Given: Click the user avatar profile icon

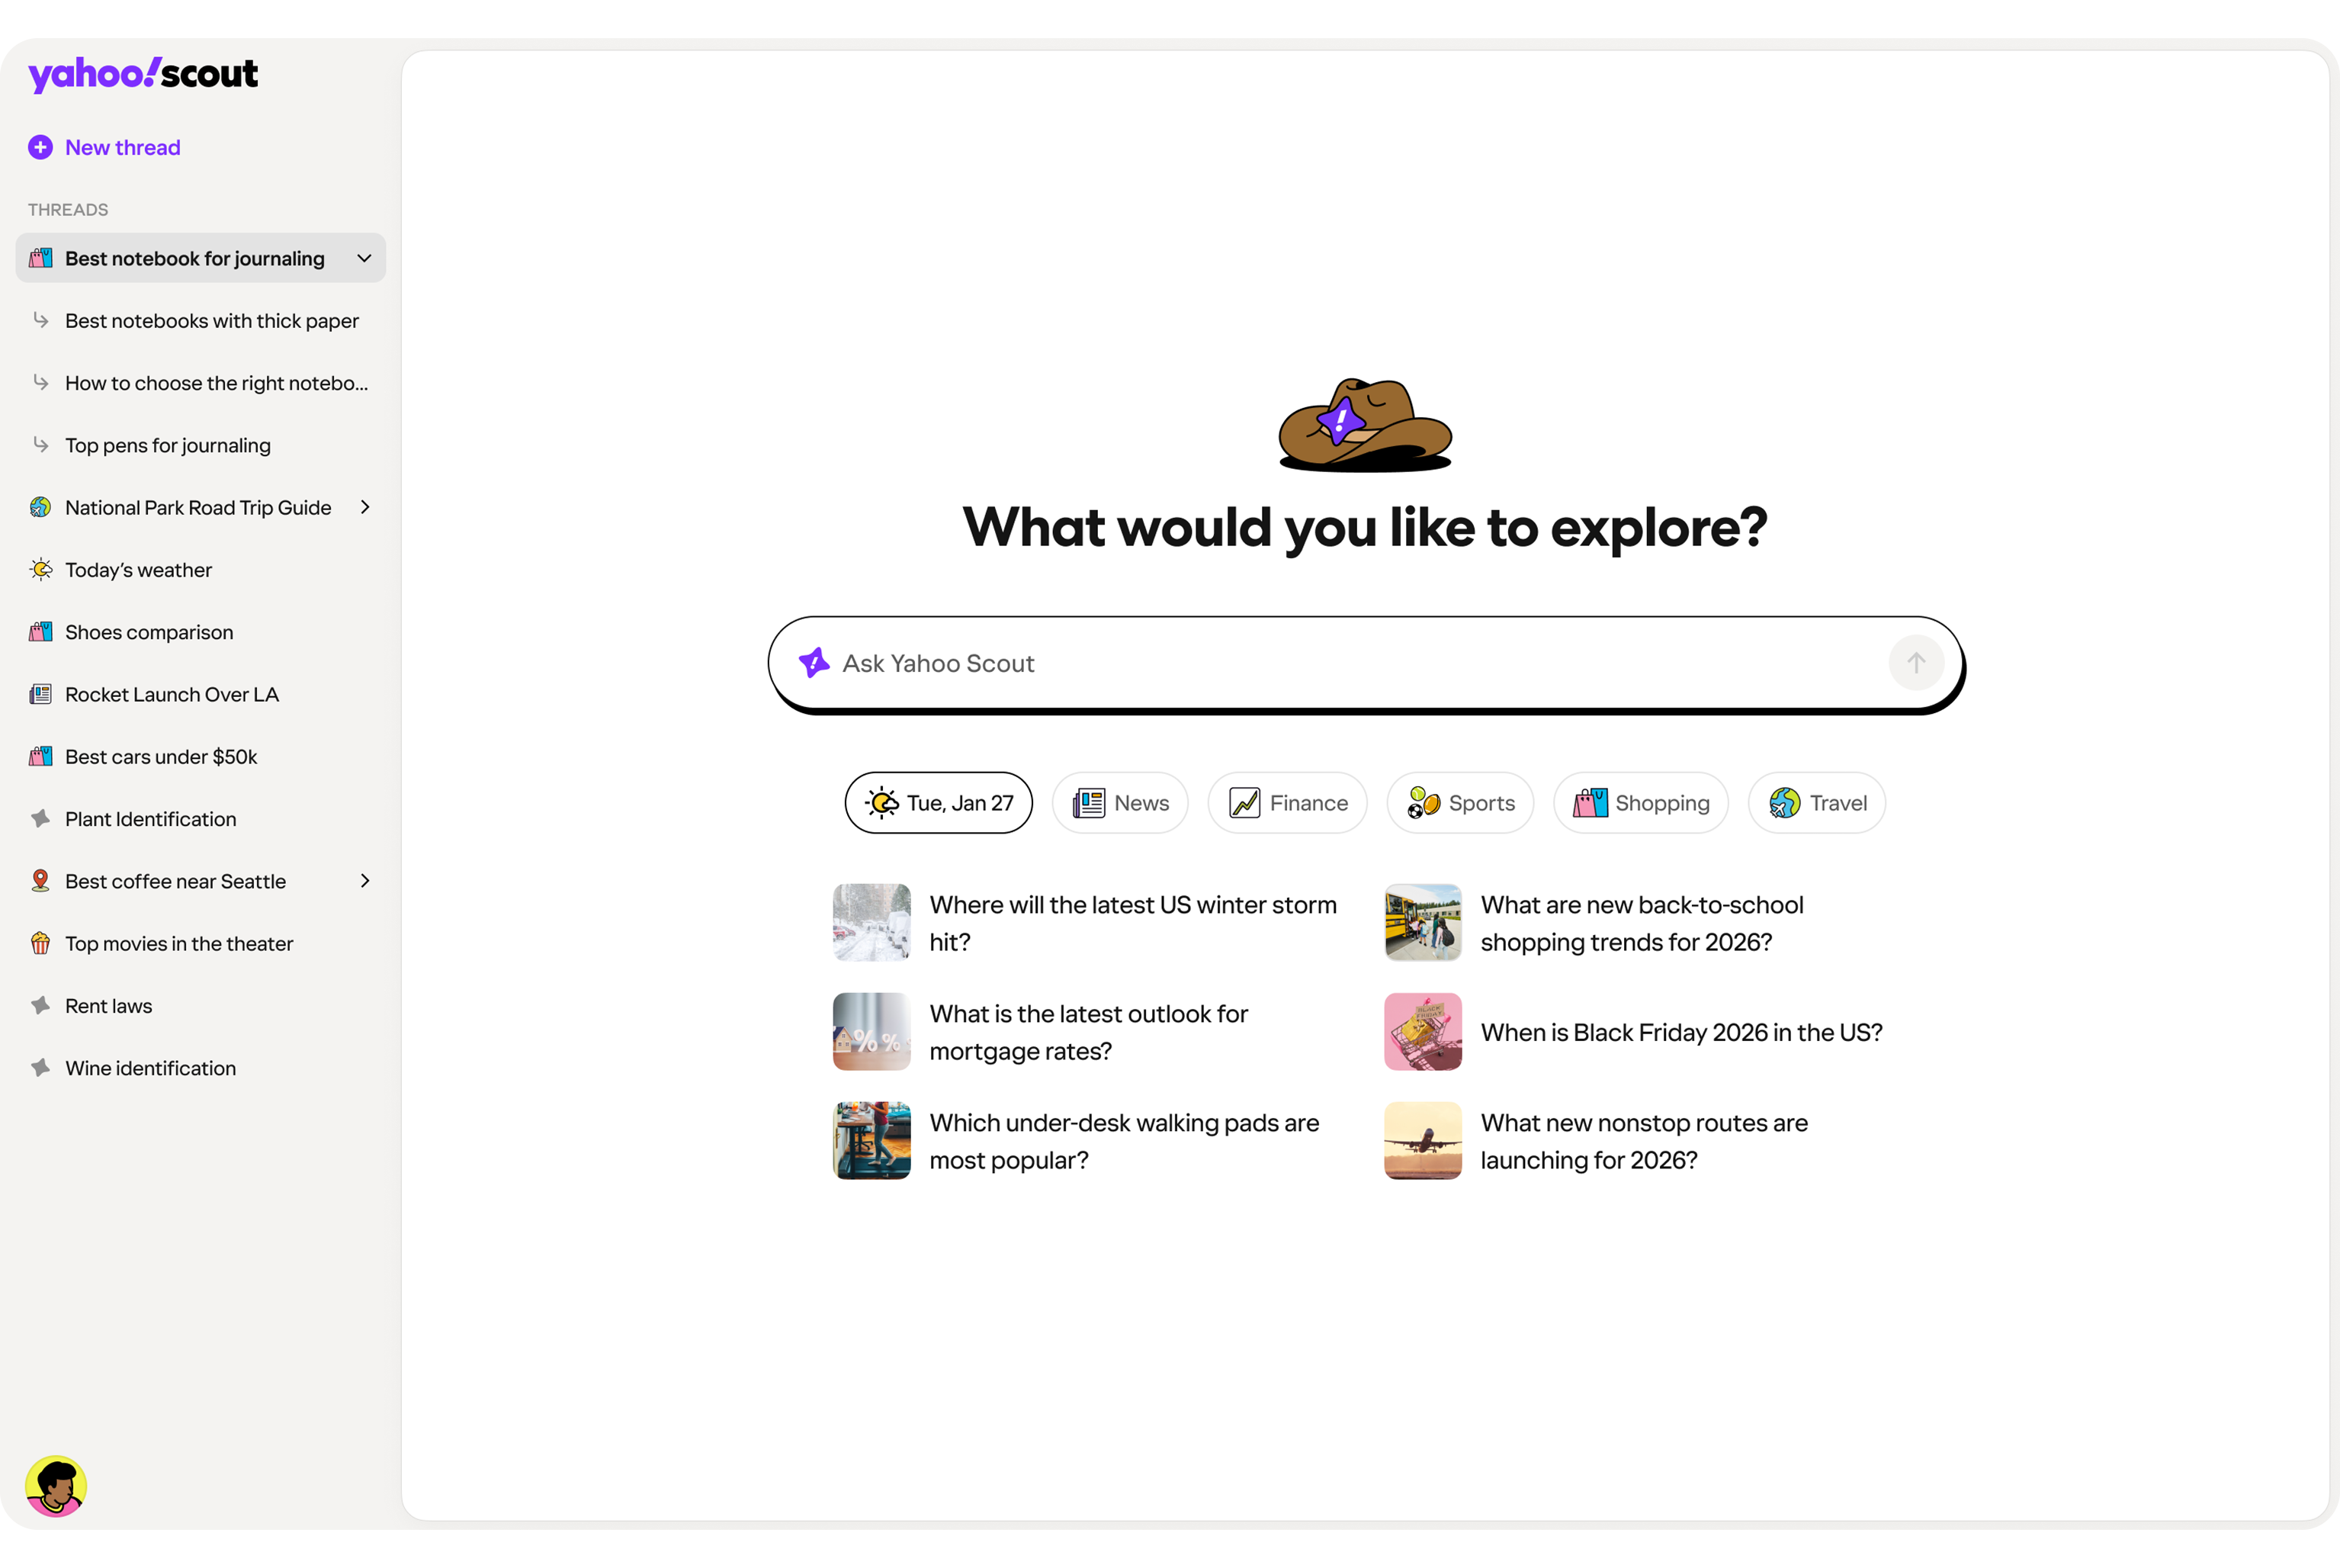Looking at the screenshot, I should pos(56,1486).
